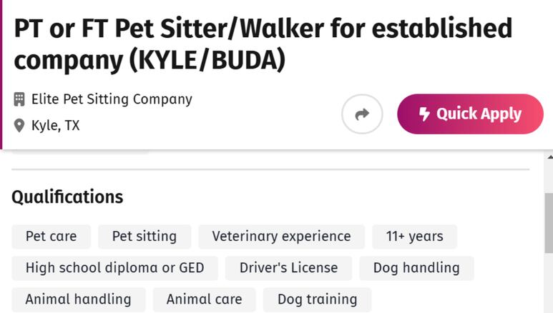Select the Pet care qualification tag
The width and height of the screenshot is (553, 313).
tap(51, 237)
